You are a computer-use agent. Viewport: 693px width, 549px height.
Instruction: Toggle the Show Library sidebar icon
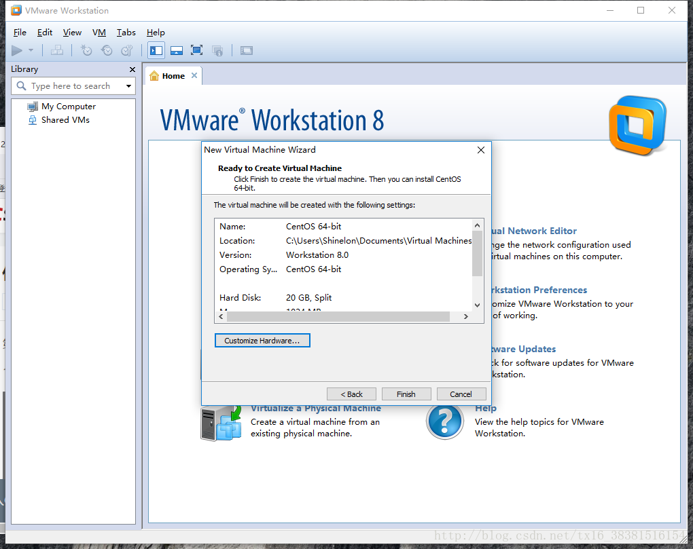tap(156, 50)
